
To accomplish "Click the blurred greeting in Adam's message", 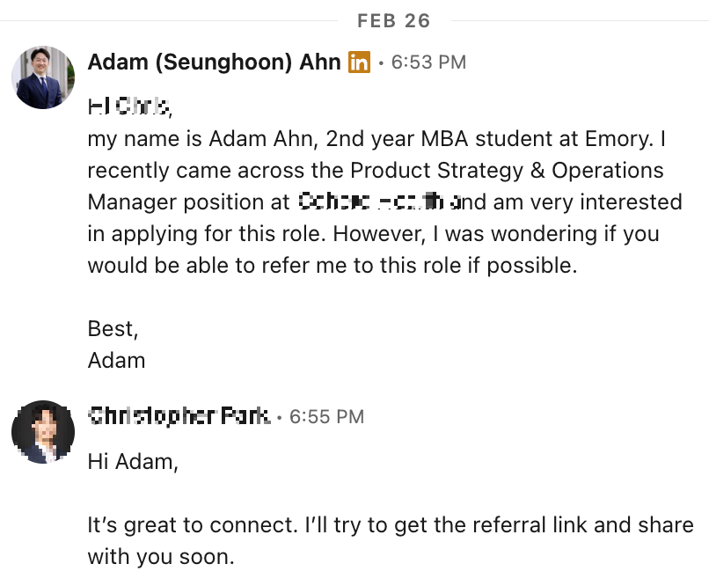I will coord(128,107).
